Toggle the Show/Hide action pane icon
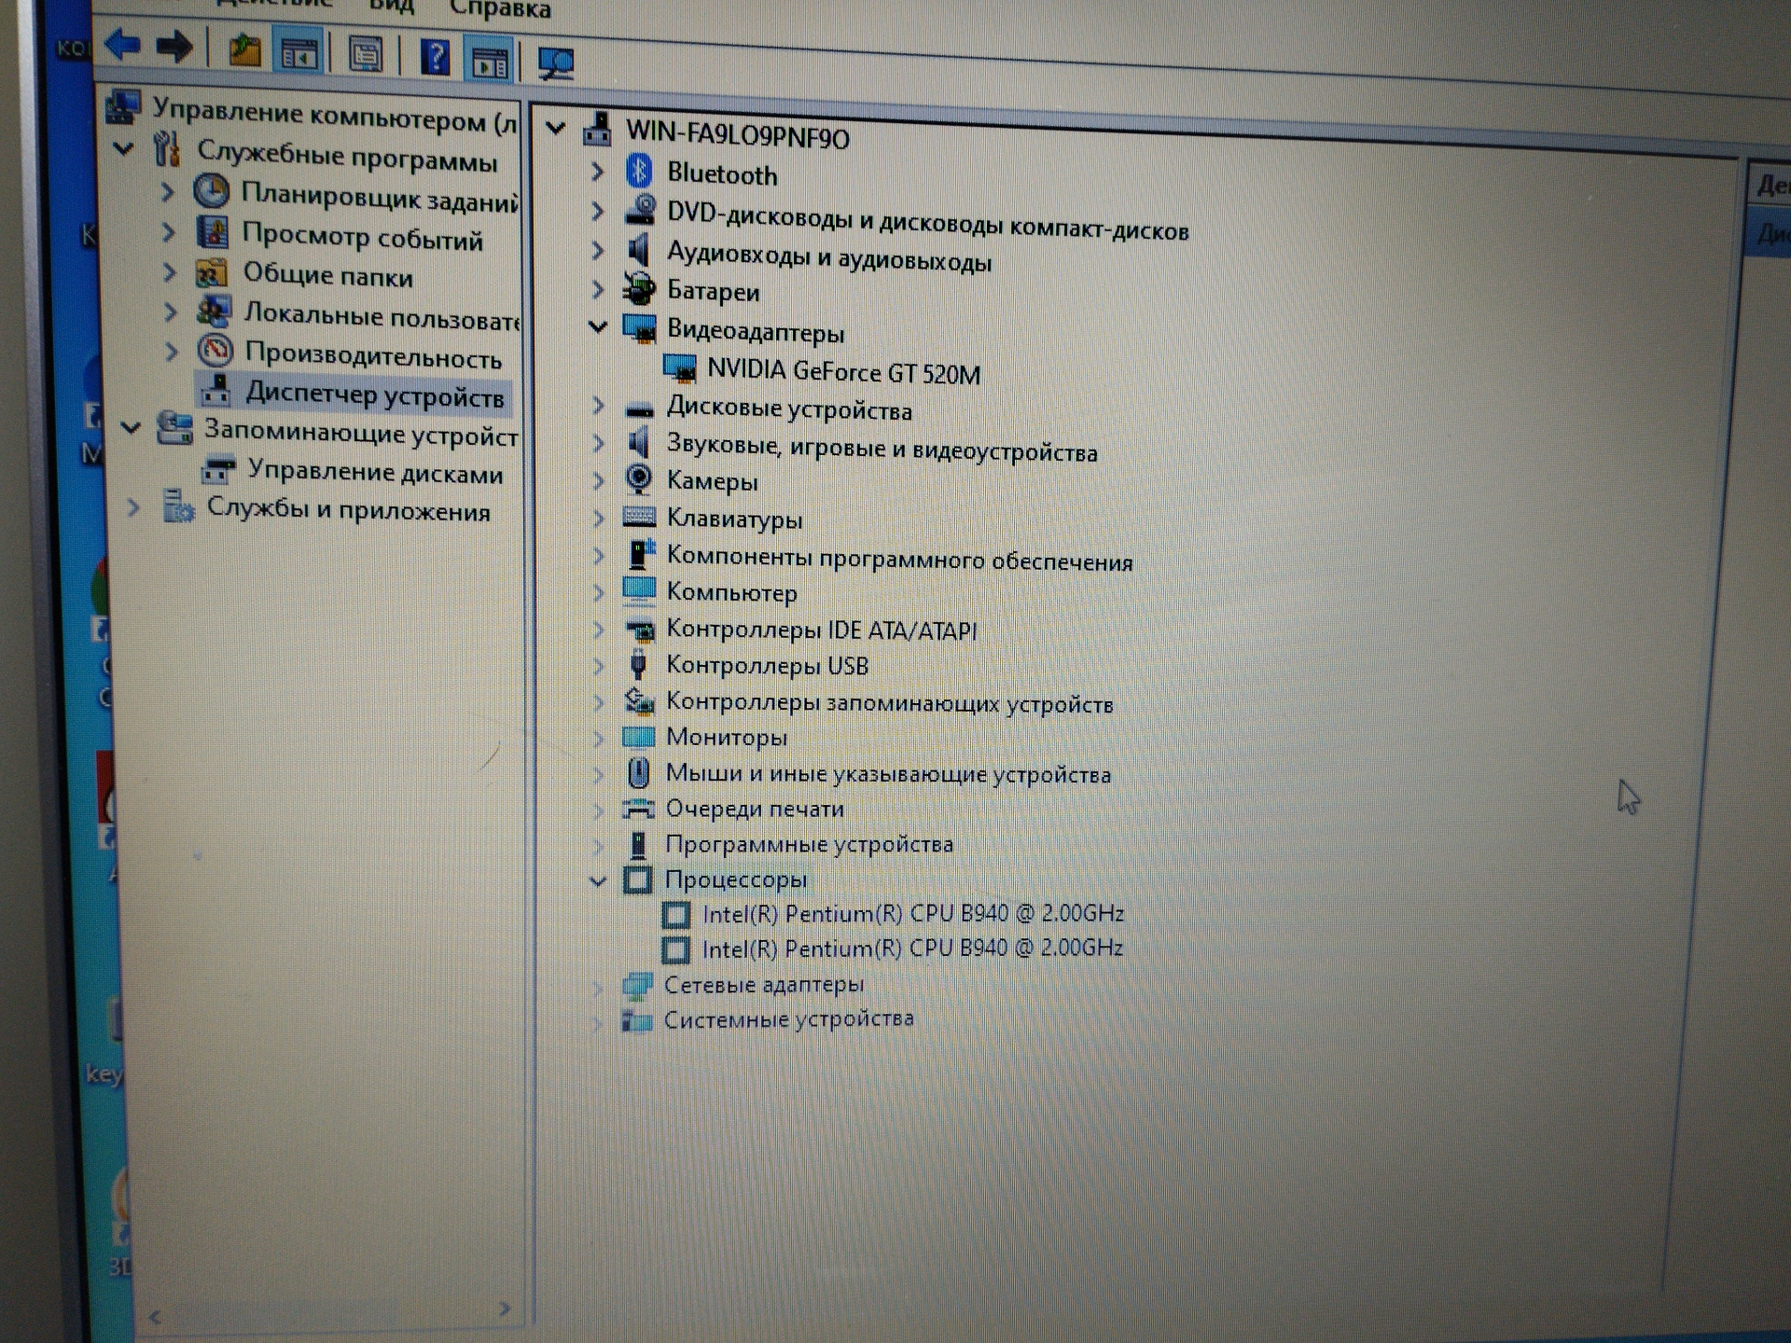Image resolution: width=1791 pixels, height=1343 pixels. [490, 61]
